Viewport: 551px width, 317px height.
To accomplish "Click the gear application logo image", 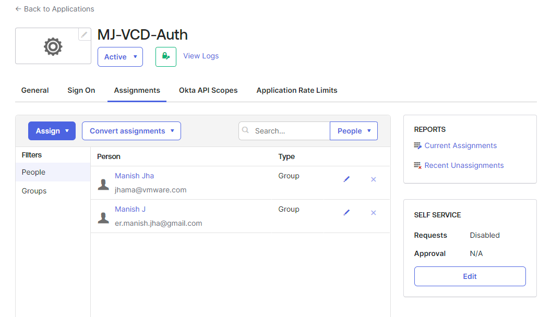I will [x=53, y=46].
